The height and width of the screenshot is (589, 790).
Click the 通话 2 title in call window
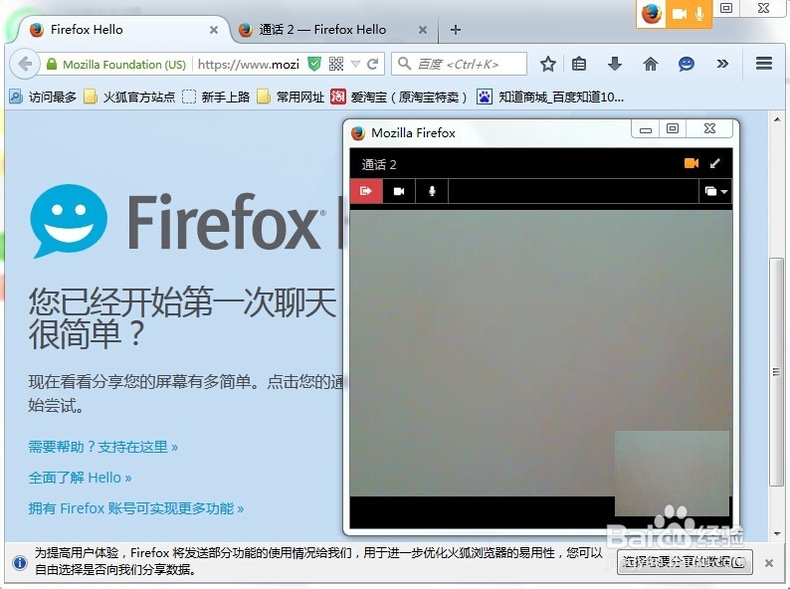pos(379,165)
